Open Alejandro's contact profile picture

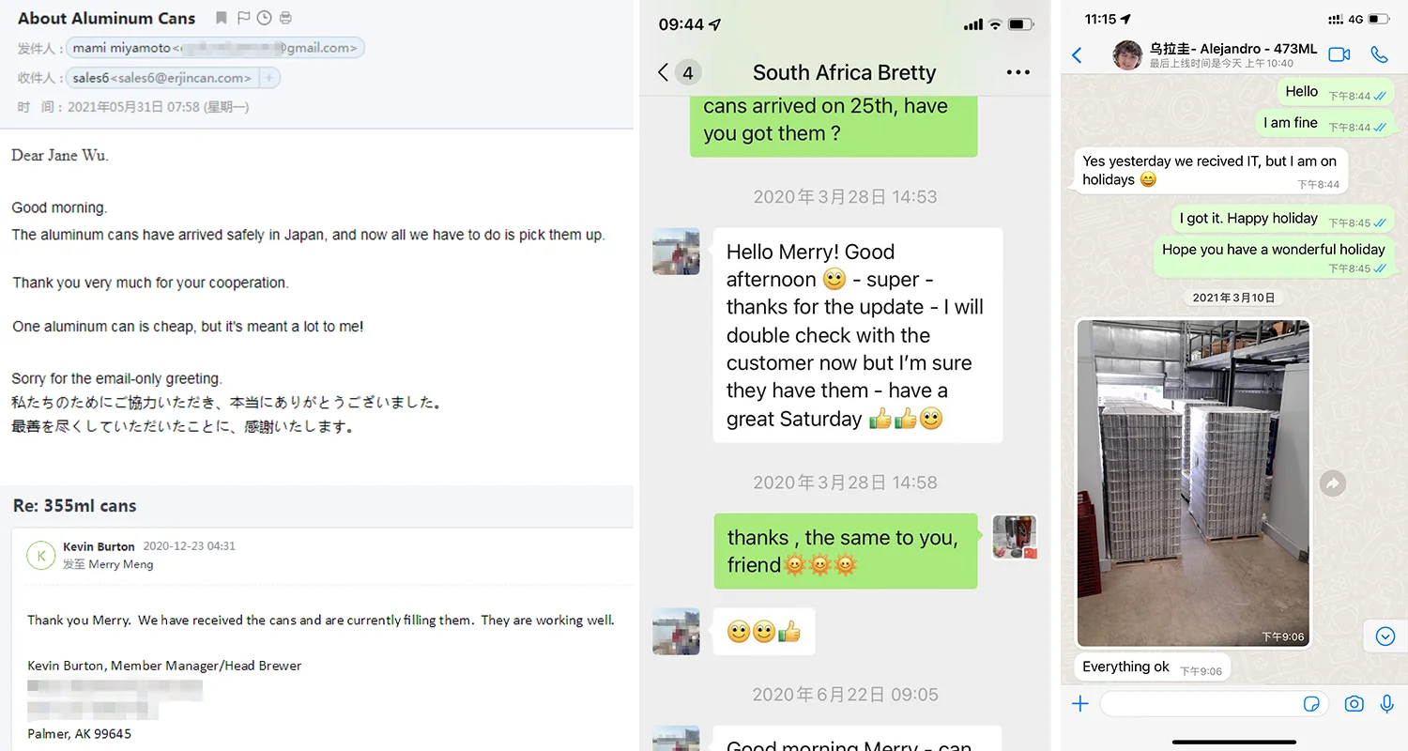click(1127, 54)
